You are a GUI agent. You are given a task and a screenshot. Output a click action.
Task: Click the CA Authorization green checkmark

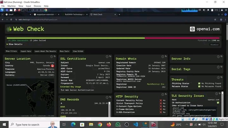coord(218,103)
